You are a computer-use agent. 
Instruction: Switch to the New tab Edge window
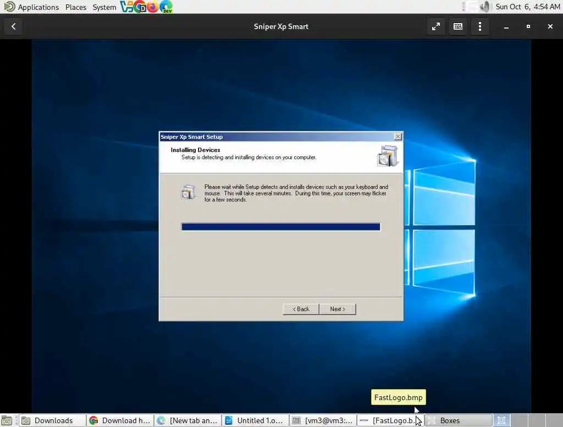click(x=188, y=420)
